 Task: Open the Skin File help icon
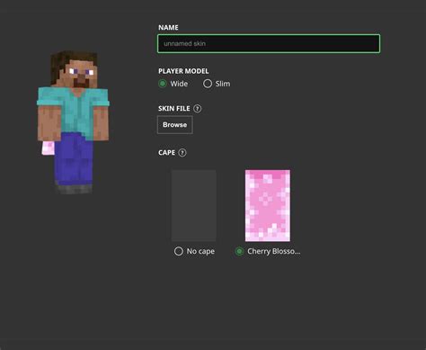pyautogui.click(x=198, y=109)
